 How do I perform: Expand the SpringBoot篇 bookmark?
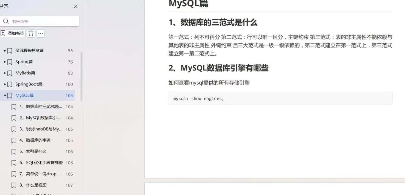(x=5, y=84)
